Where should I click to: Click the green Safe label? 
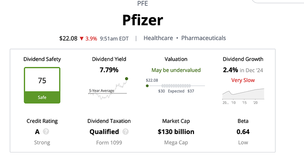[x=42, y=97]
